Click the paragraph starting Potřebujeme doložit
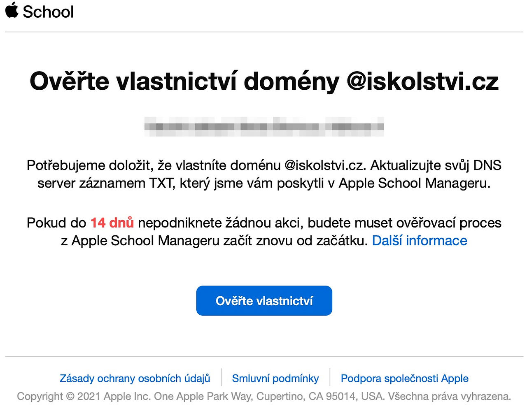The height and width of the screenshot is (416, 527). coord(264,174)
